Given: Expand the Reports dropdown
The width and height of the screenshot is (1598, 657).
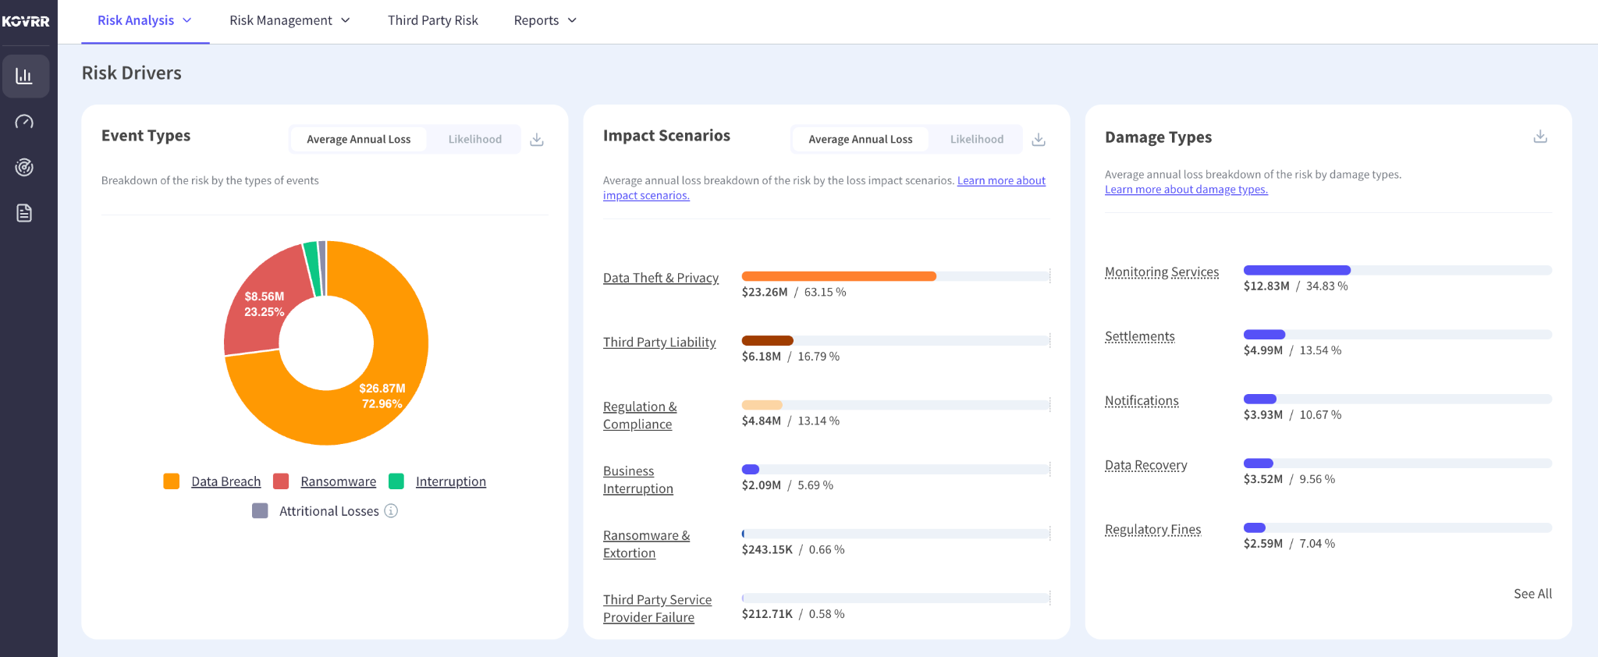Looking at the screenshot, I should coord(545,20).
